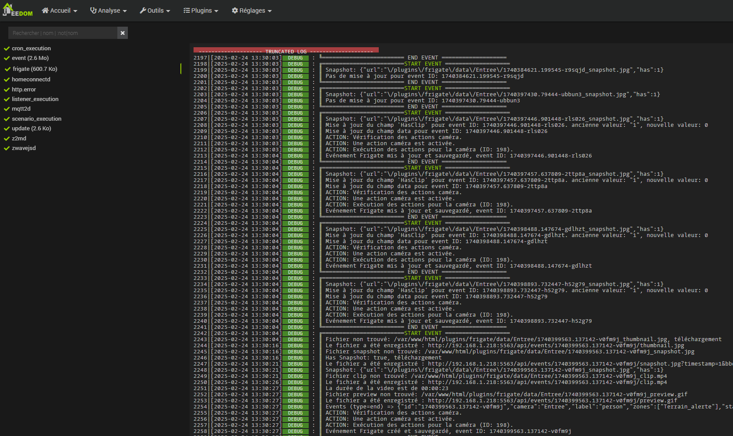The height and width of the screenshot is (436, 733).
Task: Select the http.error log entry
Action: point(24,90)
